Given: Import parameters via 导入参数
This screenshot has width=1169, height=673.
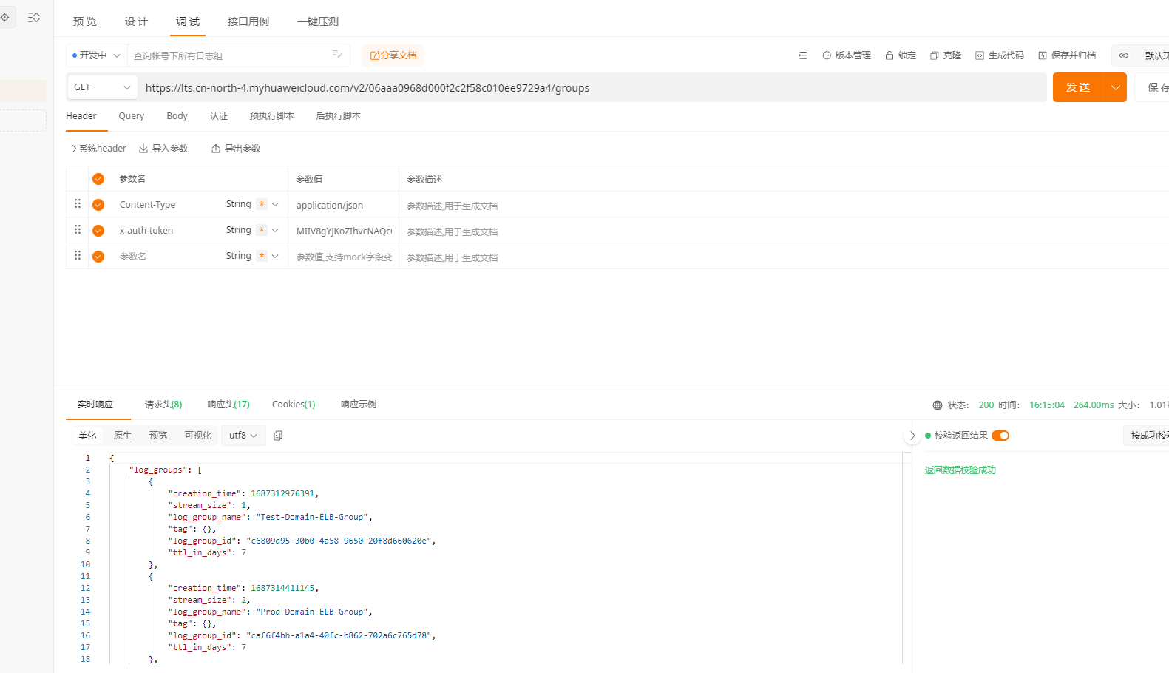Looking at the screenshot, I should (163, 149).
